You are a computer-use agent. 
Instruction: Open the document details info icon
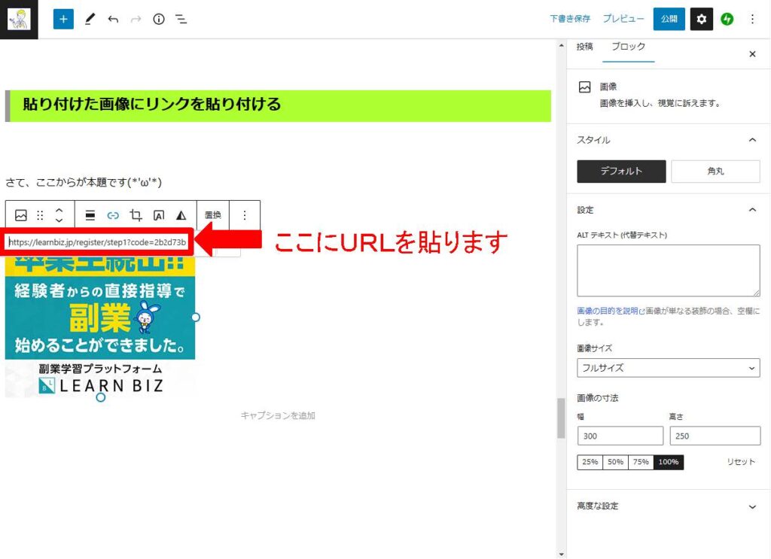[158, 20]
